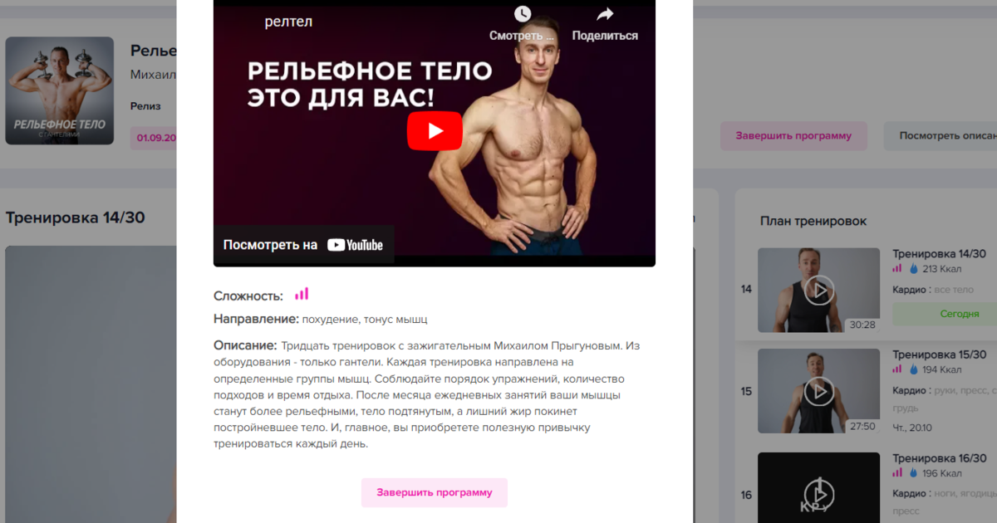
Task: Play the YouTube video with red button
Action: [x=435, y=131]
